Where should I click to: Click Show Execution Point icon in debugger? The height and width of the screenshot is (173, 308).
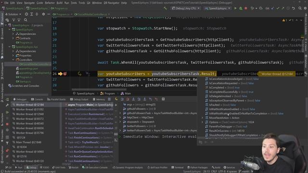(x=116, y=99)
